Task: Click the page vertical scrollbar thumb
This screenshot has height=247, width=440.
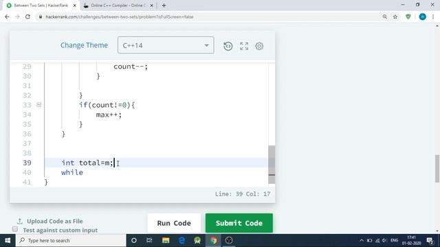Action: pyautogui.click(x=437, y=169)
